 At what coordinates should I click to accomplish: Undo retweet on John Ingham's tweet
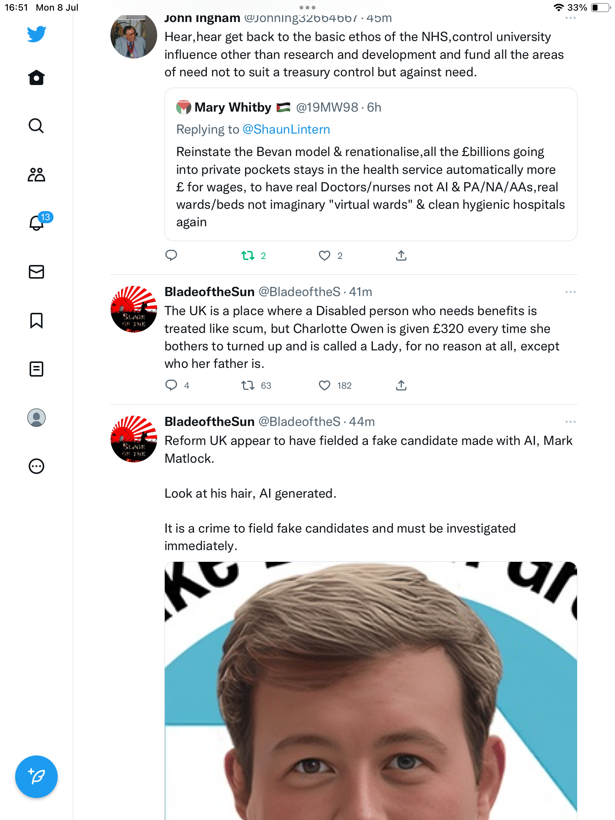pos(248,256)
